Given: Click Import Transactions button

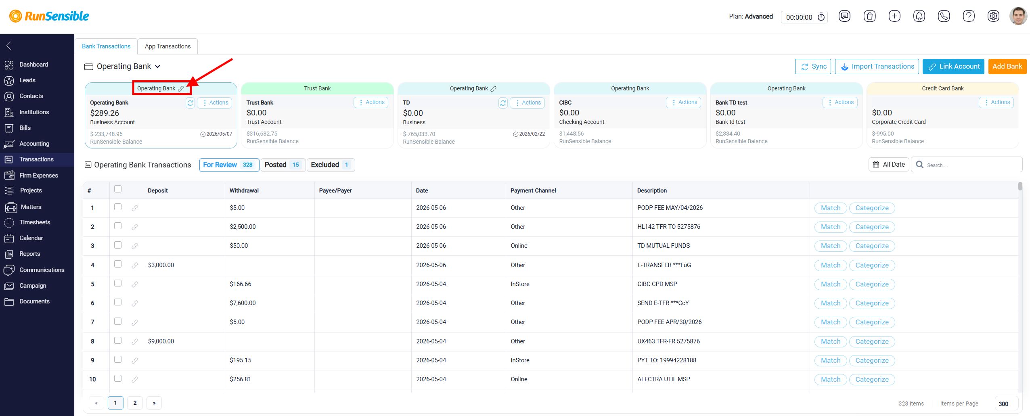Looking at the screenshot, I should point(877,67).
